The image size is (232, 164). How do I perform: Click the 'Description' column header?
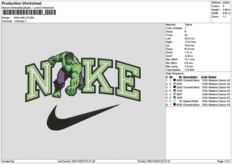tap(190, 77)
